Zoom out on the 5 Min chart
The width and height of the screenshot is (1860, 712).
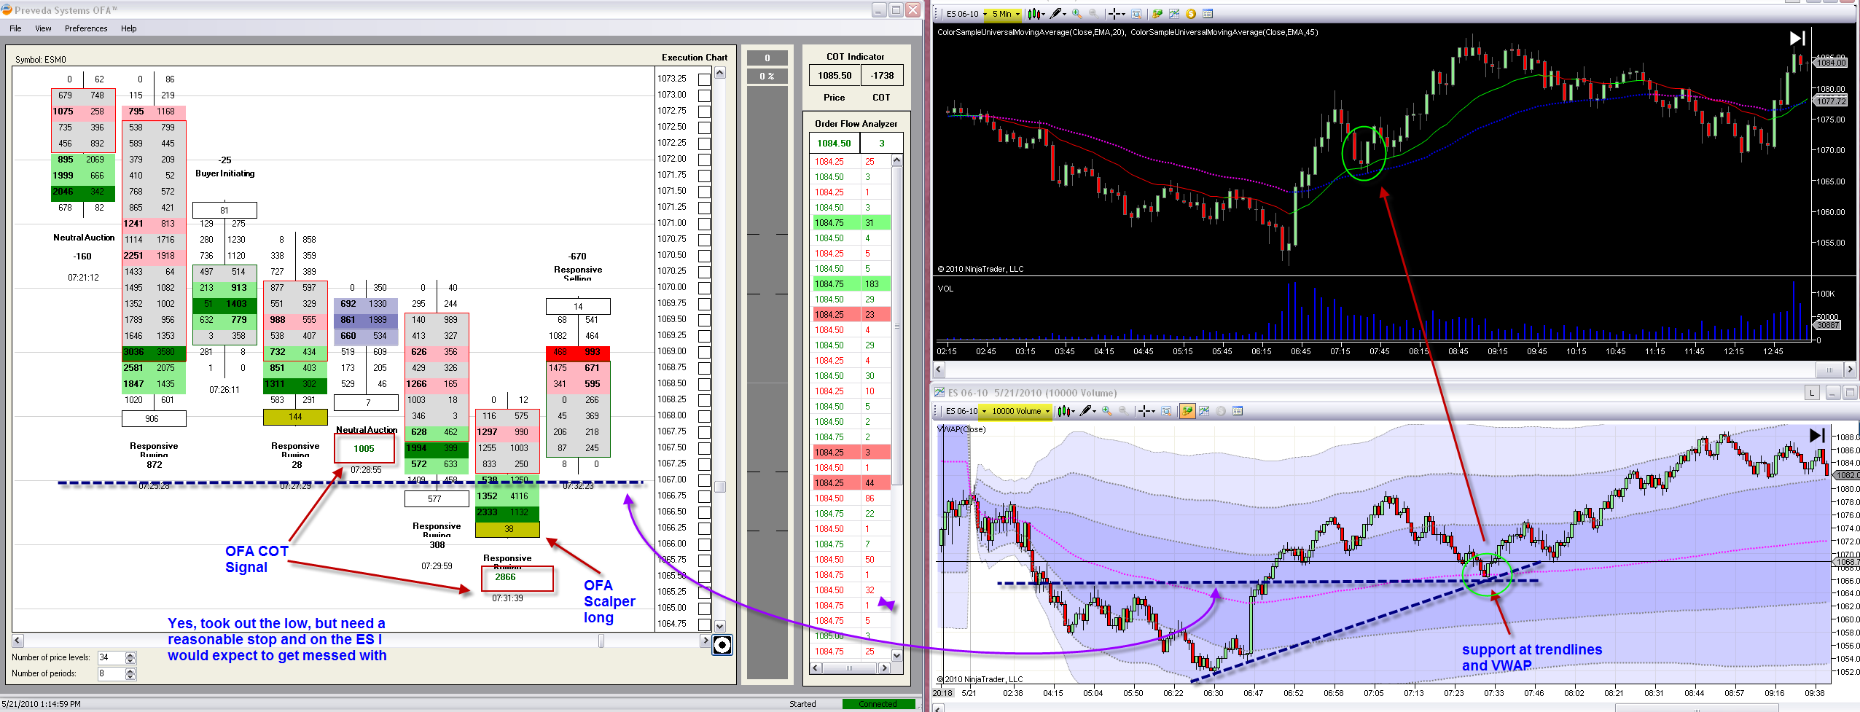coord(1093,14)
